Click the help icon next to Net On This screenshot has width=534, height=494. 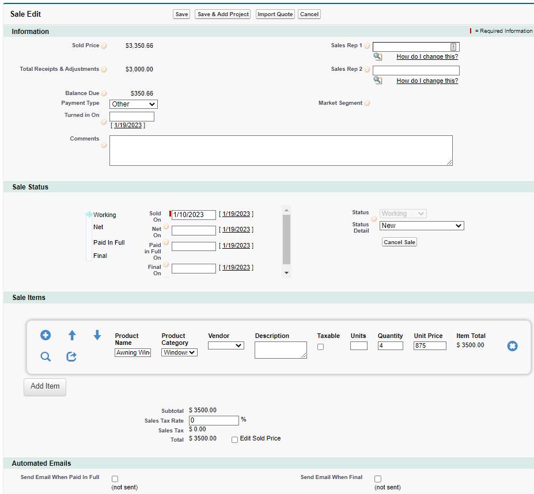[166, 226]
